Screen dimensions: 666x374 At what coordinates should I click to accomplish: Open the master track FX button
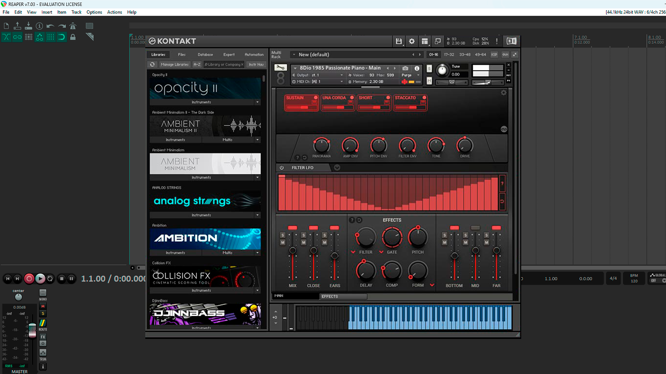(43, 337)
